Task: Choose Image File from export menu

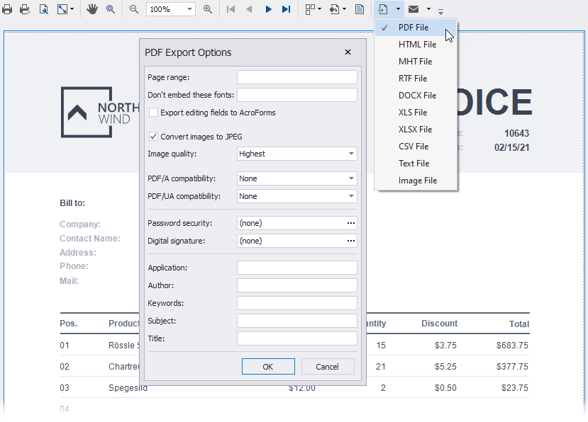Action: click(416, 181)
